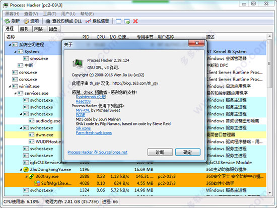Click the OK button in About dialog
The width and height of the screenshot is (277, 208).
coord(188,152)
